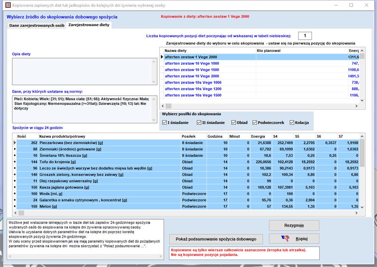Click left arrow of diet list horizontal scrollbar

click(x=163, y=106)
